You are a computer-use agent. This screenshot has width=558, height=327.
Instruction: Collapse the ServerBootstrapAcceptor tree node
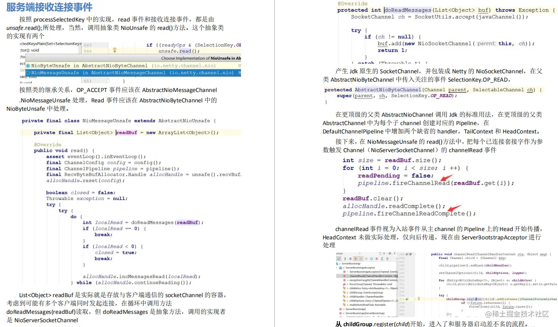(x=337, y=268)
